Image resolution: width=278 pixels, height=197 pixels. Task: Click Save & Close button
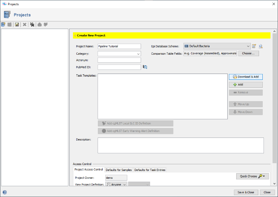(246, 192)
